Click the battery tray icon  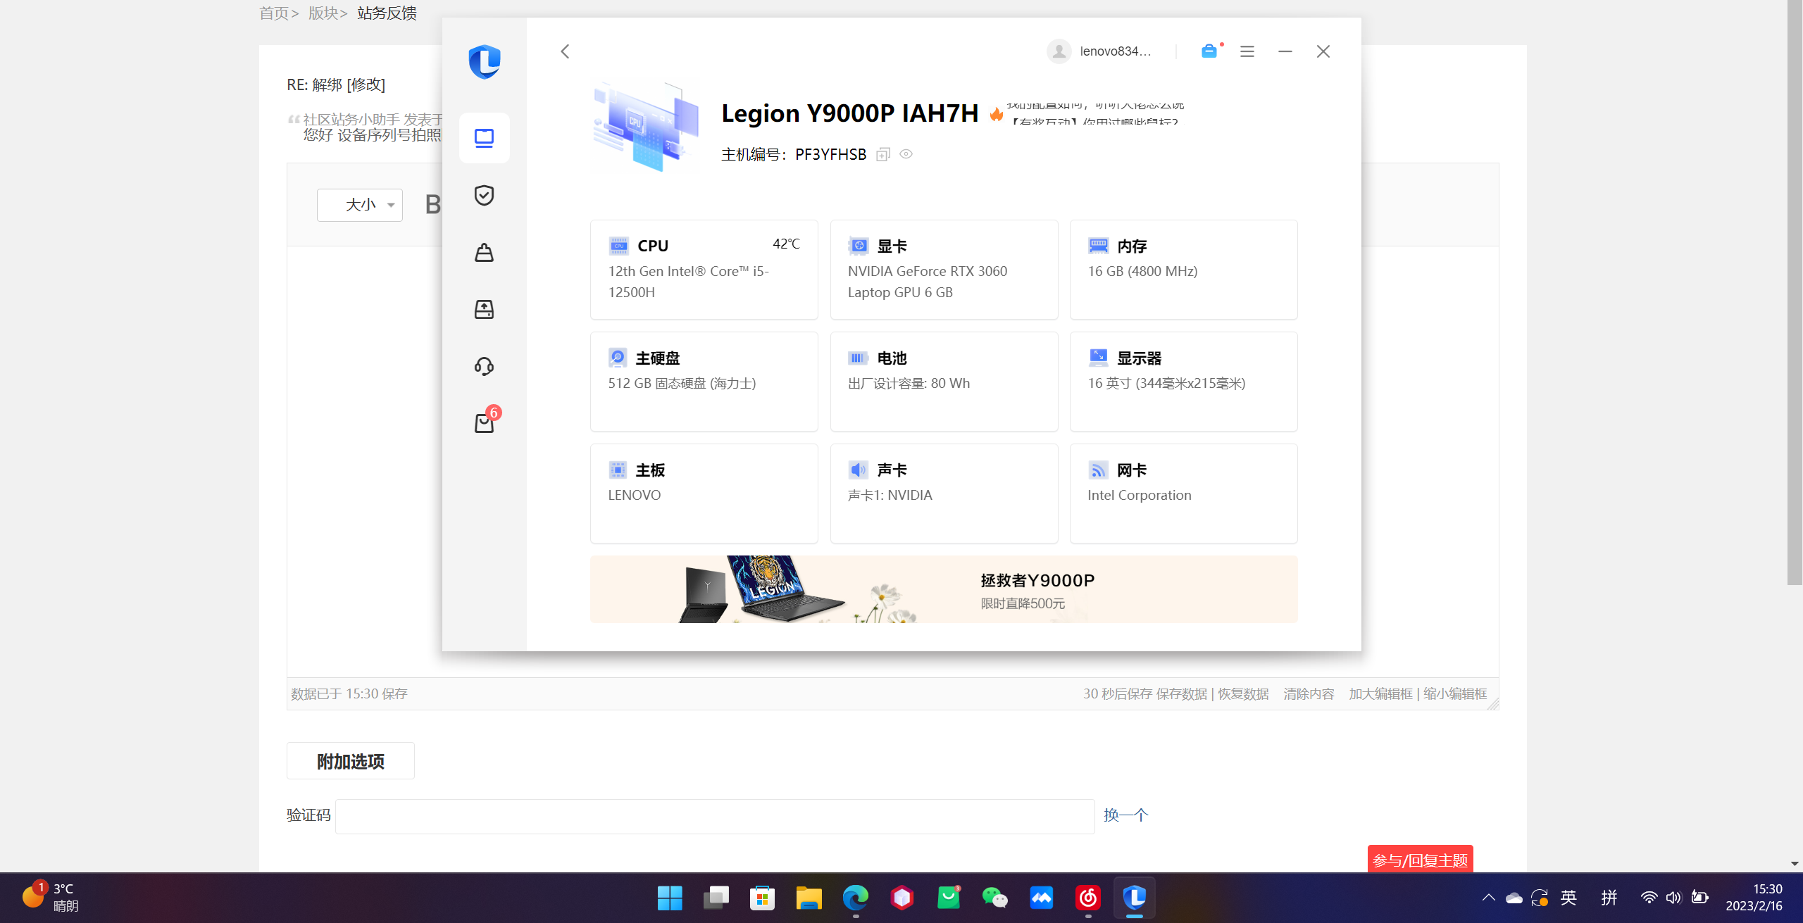[x=1699, y=898]
